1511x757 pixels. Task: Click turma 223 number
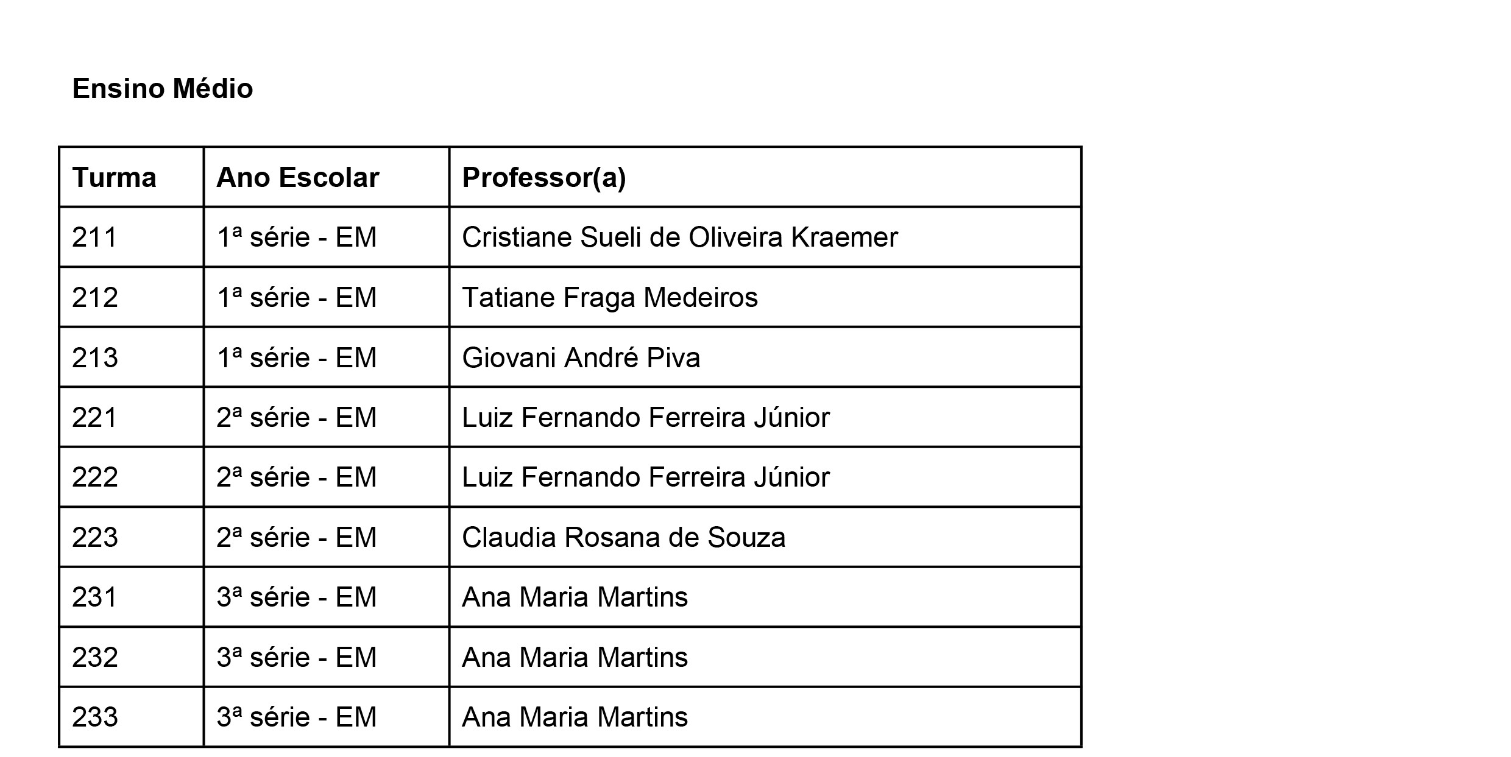point(94,537)
